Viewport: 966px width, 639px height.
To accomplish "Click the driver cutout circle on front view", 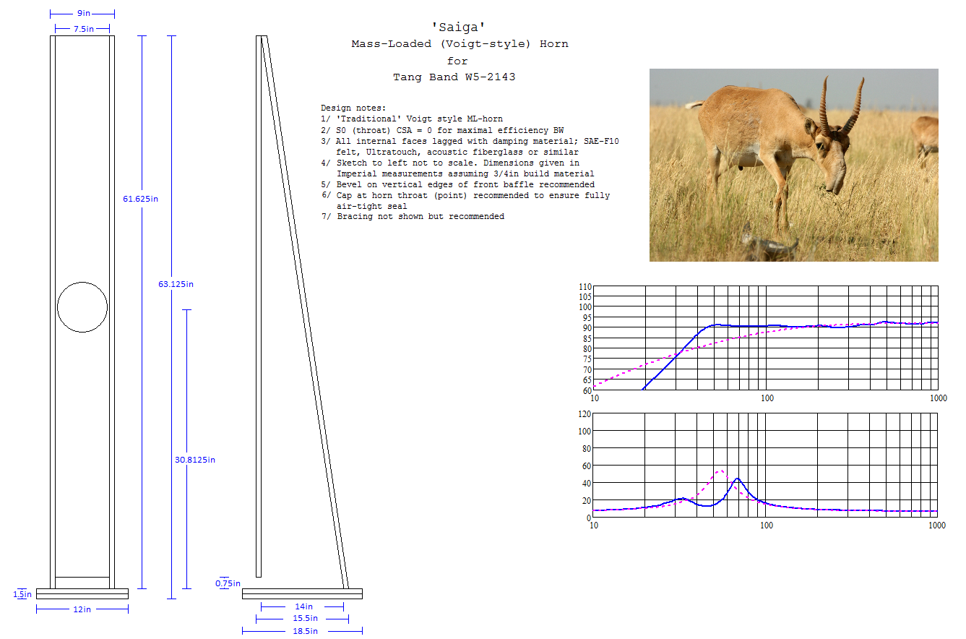I will 82,306.
